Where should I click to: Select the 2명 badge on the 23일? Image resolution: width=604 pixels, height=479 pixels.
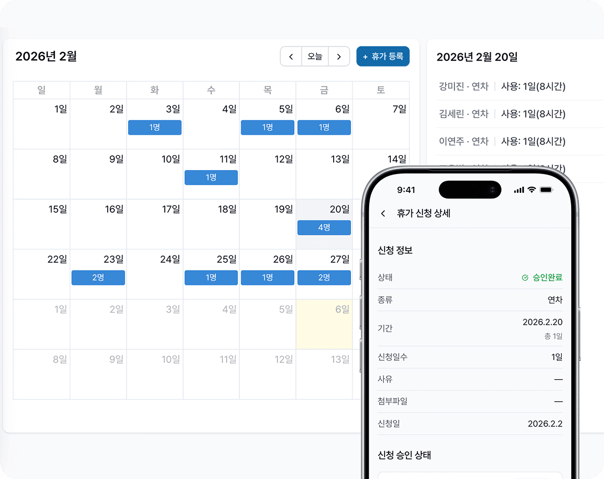point(98,278)
